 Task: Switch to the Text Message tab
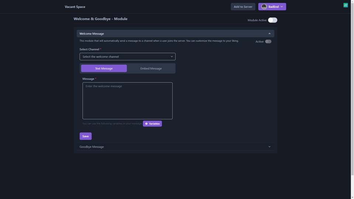104,69
